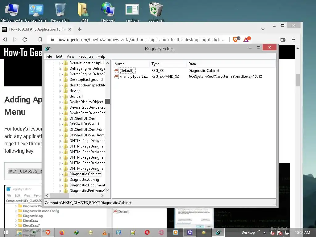Select the Diagnostic.Config key
316x237 pixels.
(84, 180)
